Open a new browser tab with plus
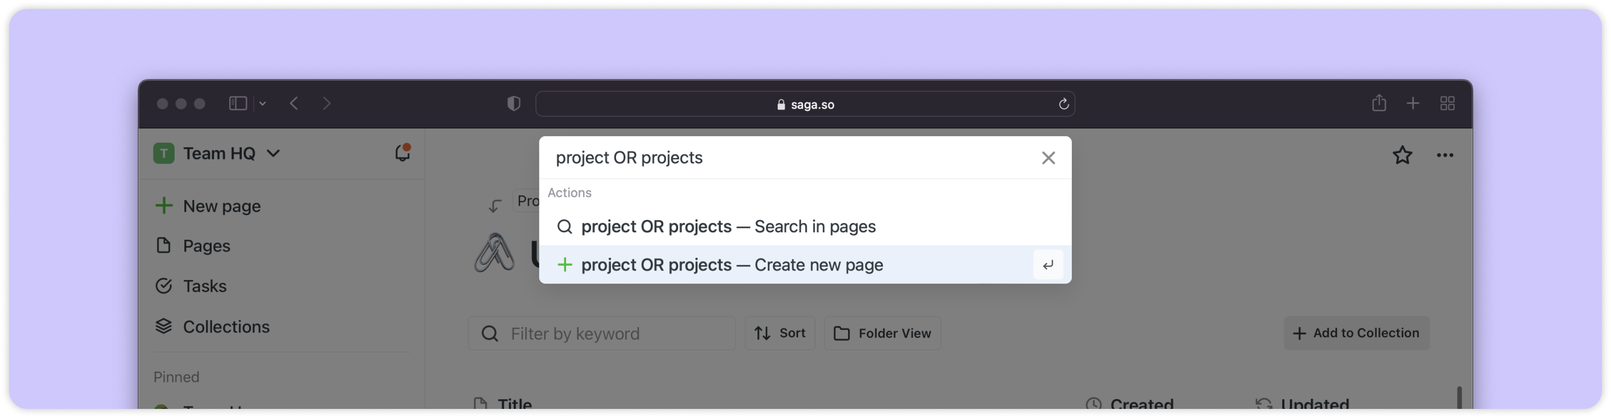Image resolution: width=1611 pixels, height=418 pixels. tap(1412, 103)
